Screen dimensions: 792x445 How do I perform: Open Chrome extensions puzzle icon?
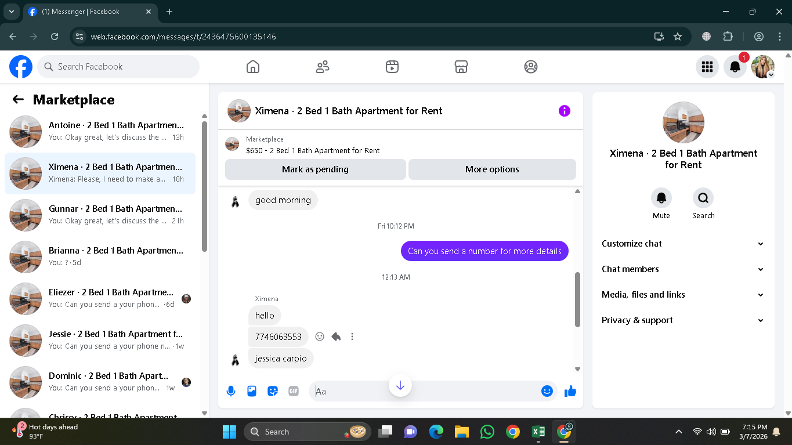(x=728, y=37)
